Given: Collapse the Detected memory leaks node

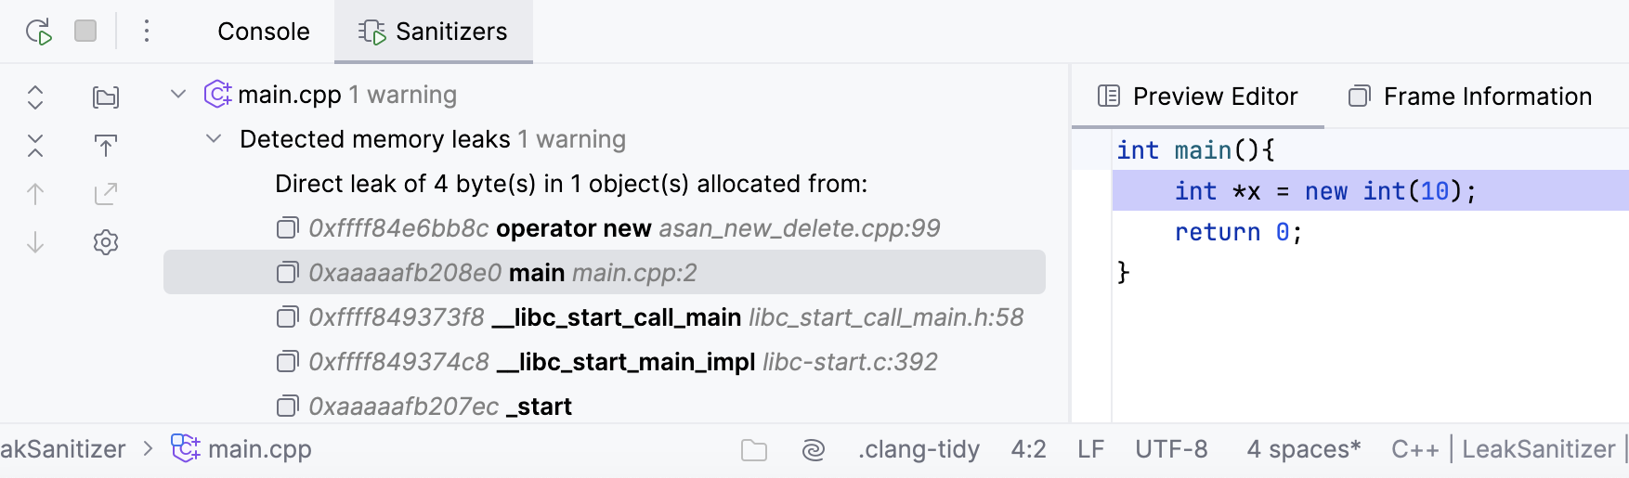Looking at the screenshot, I should pyautogui.click(x=214, y=139).
